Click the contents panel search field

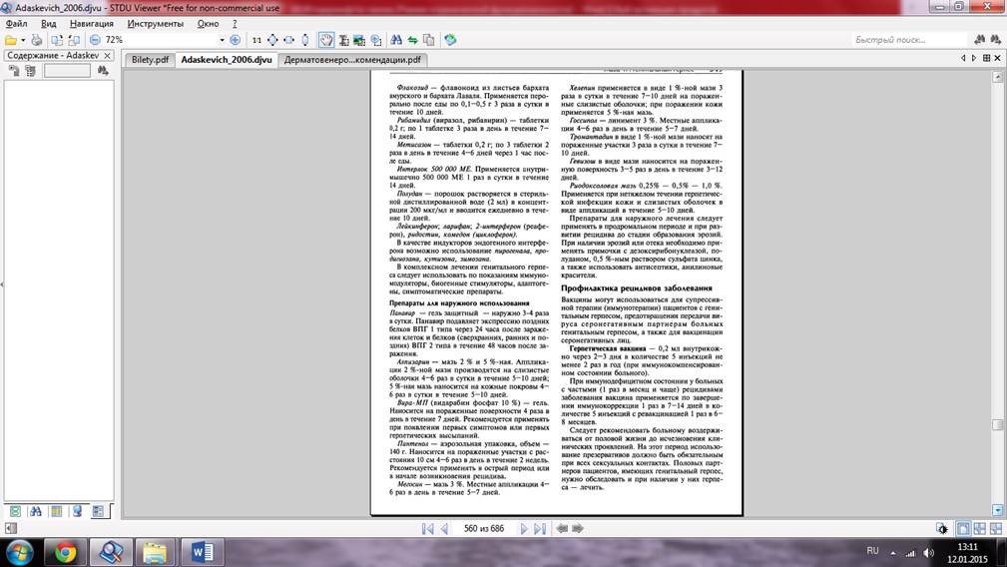[67, 71]
